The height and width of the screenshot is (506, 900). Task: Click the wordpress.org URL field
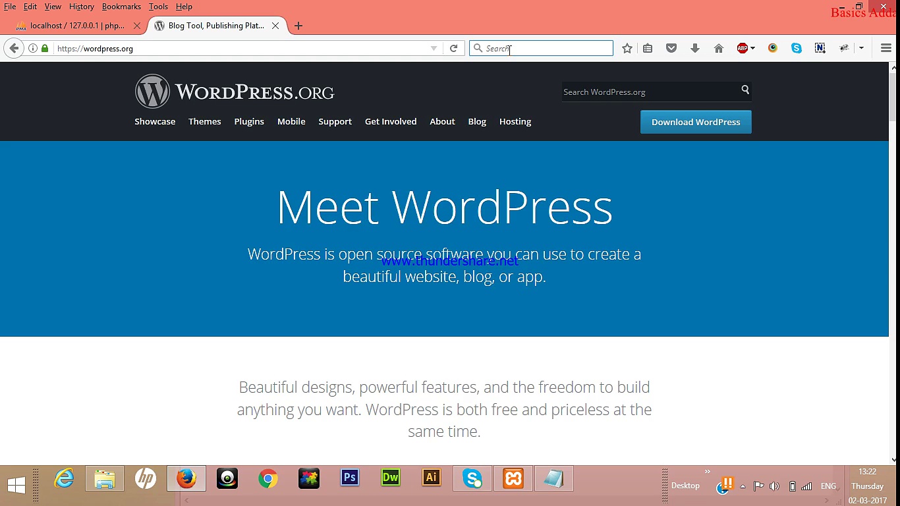[240, 48]
